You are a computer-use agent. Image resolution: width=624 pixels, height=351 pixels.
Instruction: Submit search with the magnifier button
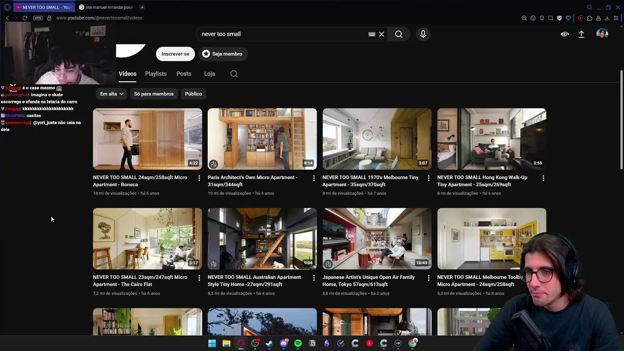point(399,34)
